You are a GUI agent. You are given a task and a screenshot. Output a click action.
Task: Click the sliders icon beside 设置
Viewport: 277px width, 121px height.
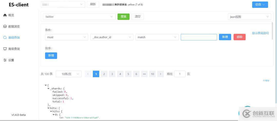tap(5, 60)
